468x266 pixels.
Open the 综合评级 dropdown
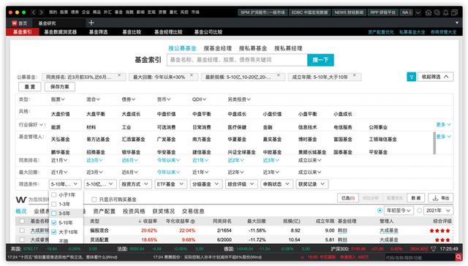[241, 184]
